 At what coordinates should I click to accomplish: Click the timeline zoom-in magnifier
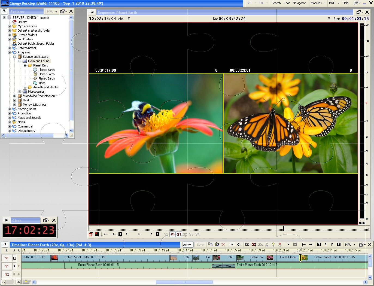19,282
